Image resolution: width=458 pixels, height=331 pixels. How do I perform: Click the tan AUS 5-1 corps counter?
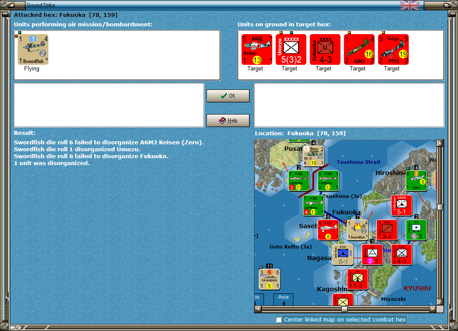(x=343, y=255)
